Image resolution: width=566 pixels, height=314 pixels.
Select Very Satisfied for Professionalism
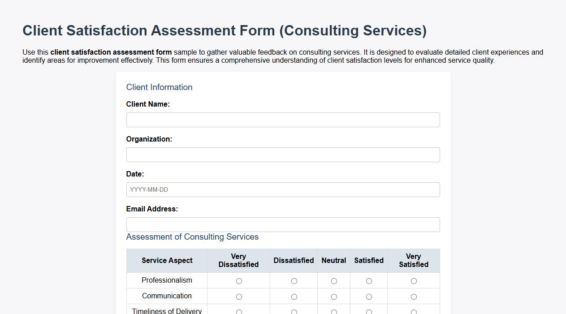coord(413,281)
